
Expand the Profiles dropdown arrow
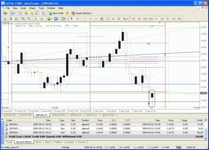click(x=15, y=13)
